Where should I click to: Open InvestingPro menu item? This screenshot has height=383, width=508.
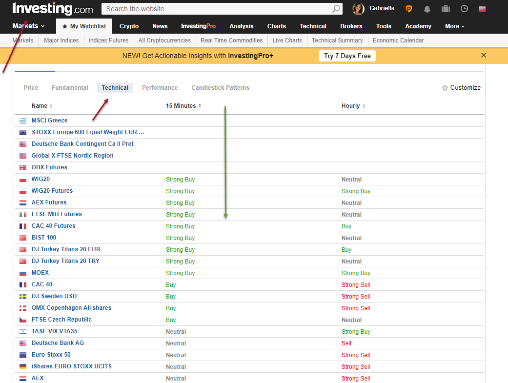coord(198,26)
